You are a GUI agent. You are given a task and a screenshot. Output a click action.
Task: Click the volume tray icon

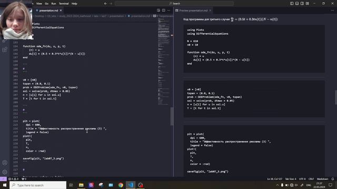pos(296,185)
